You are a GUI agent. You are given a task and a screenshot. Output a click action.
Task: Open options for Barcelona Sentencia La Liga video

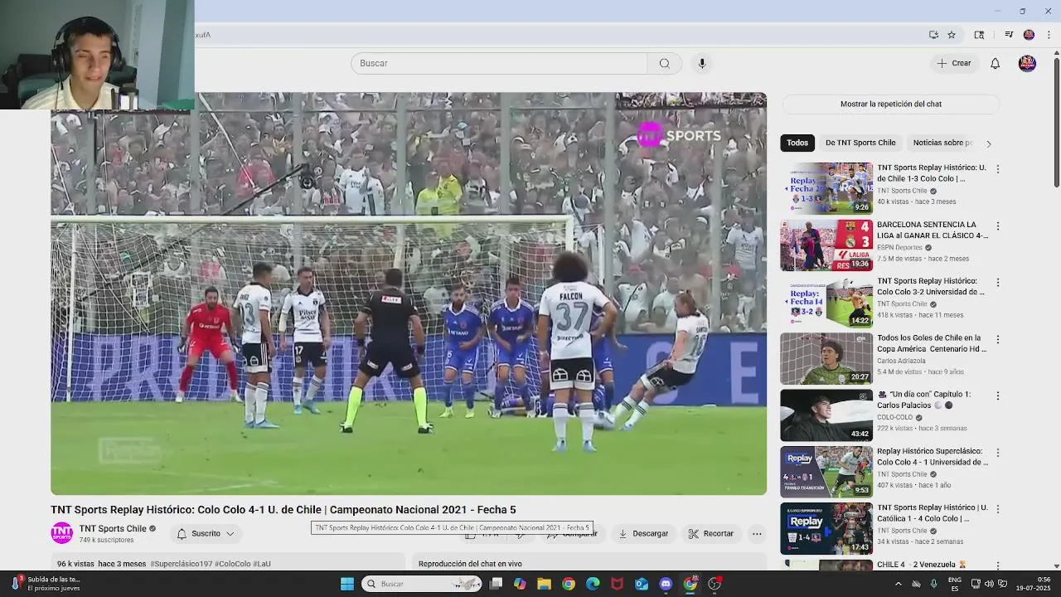(997, 226)
